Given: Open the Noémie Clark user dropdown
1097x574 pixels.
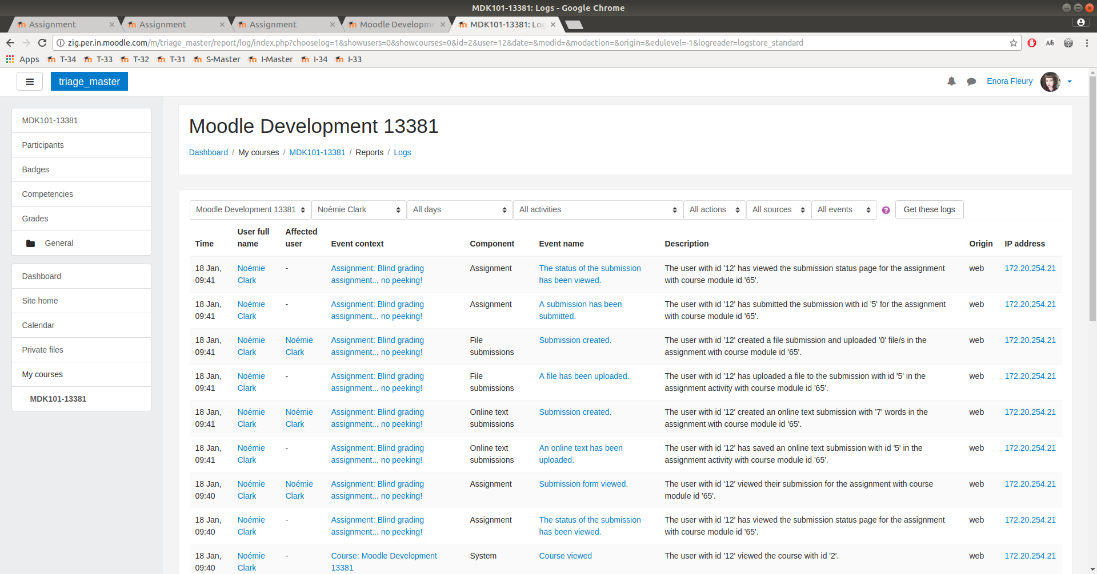Looking at the screenshot, I should pos(359,210).
